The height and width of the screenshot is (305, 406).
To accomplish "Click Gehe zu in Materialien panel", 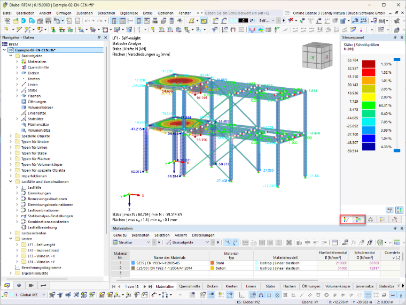I will pyautogui.click(x=120, y=235).
